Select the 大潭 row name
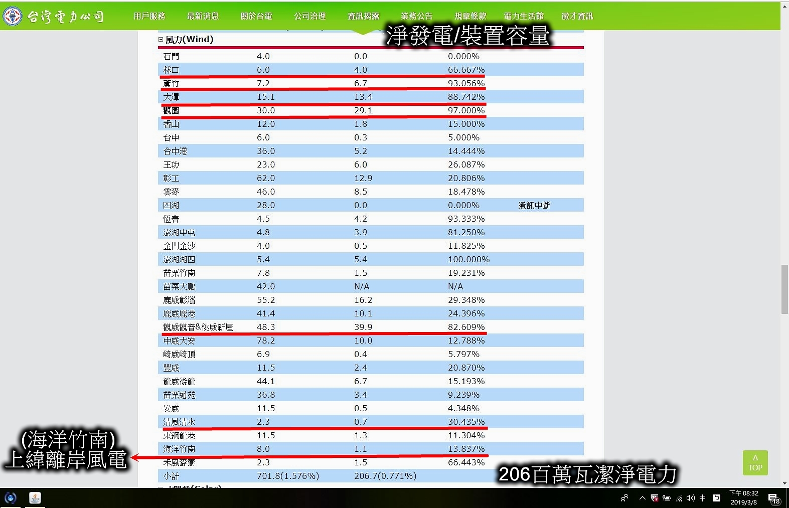789x508 pixels. coord(171,97)
